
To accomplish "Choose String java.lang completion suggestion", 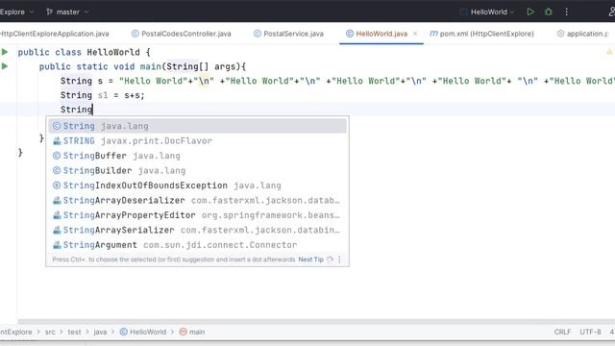I will tap(197, 126).
